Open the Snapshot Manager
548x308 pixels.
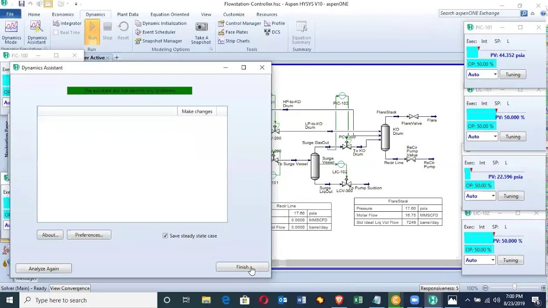[158, 41]
